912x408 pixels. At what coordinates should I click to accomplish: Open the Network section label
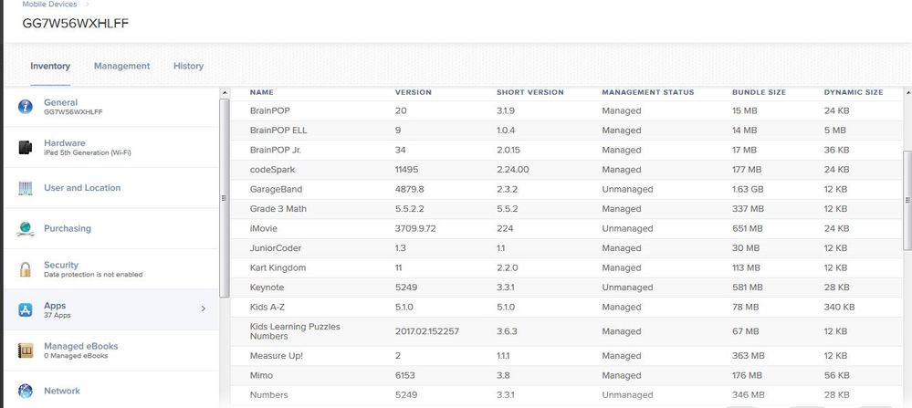[62, 391]
